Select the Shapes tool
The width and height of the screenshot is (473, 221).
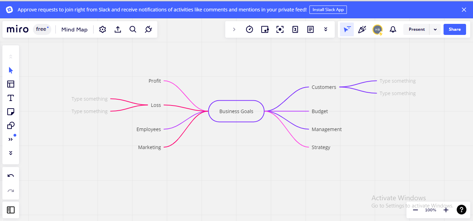coord(10,126)
